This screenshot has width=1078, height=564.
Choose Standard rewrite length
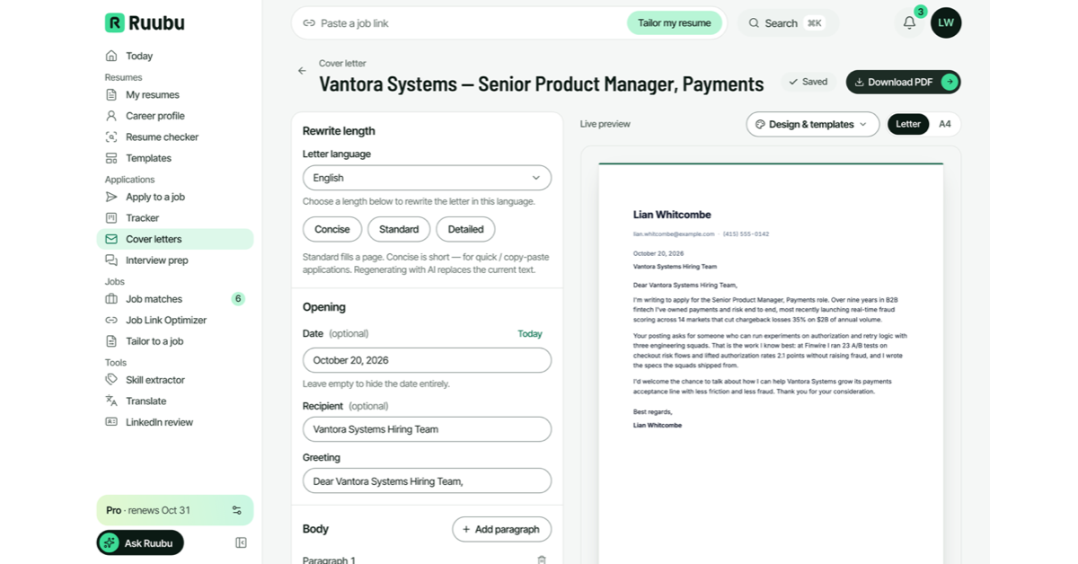pos(399,229)
